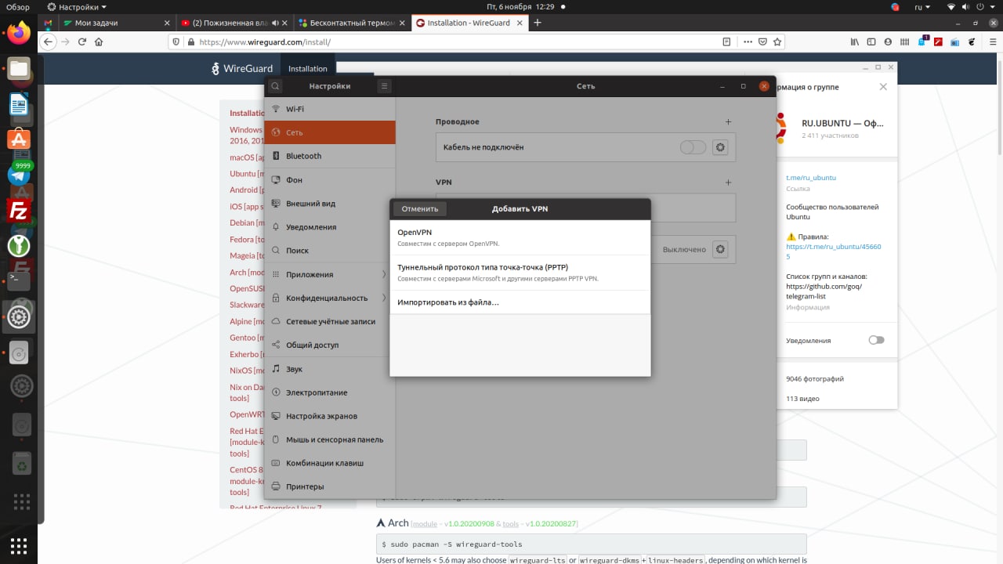
Task: Toggle Firefox sidebar view
Action: [x=873, y=42]
